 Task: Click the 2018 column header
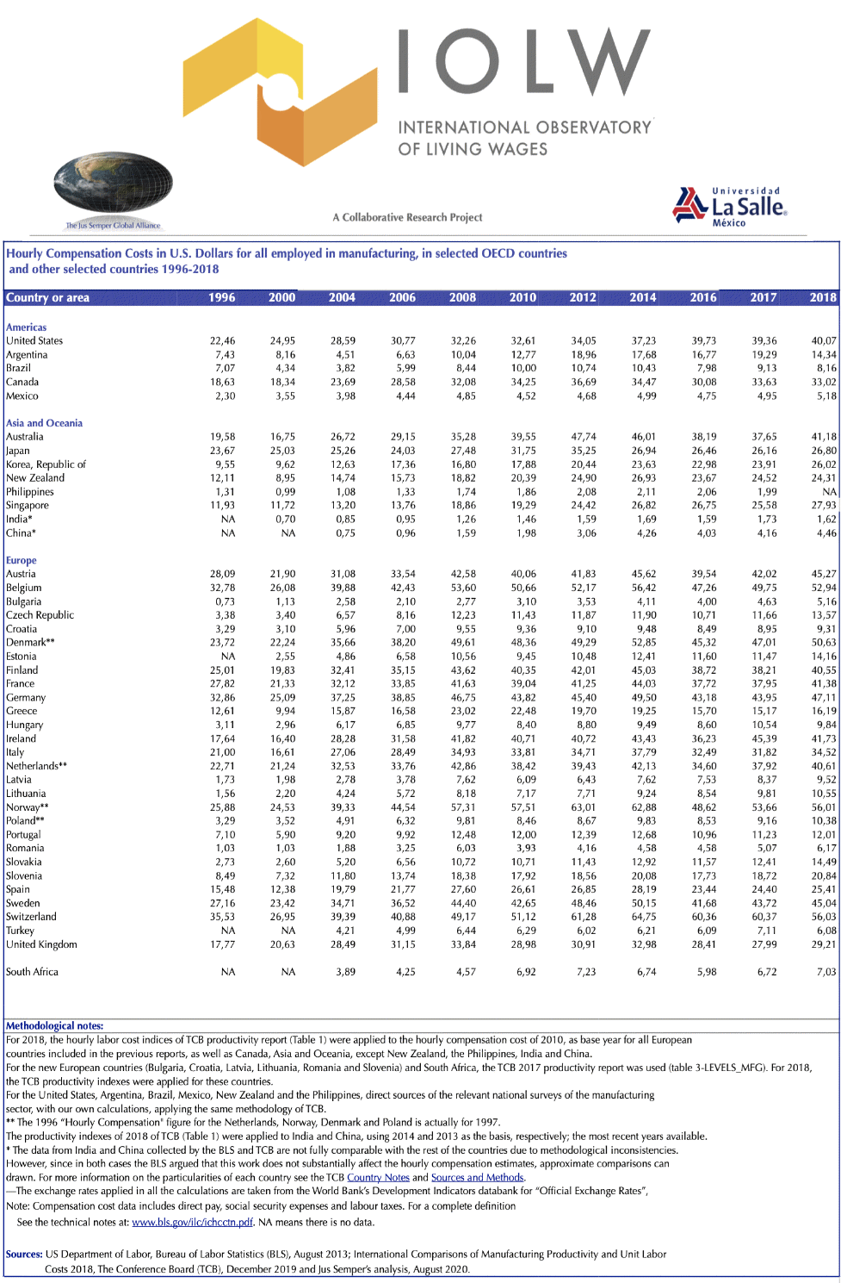823,297
